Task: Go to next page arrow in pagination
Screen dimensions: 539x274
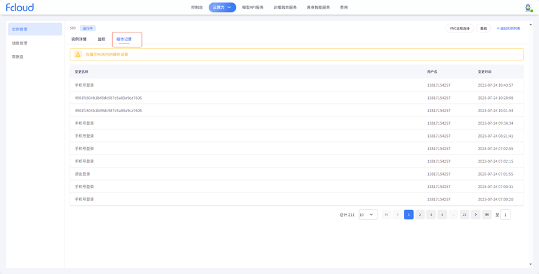Action: 475,215
